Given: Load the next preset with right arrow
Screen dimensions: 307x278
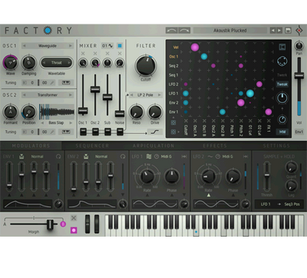Looking at the screenshot, I should 279,30.
